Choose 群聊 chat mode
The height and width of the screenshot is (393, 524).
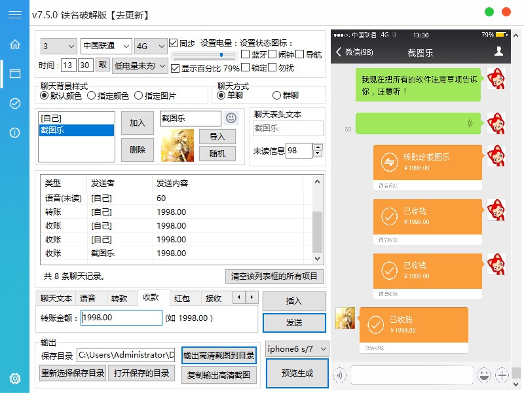276,95
